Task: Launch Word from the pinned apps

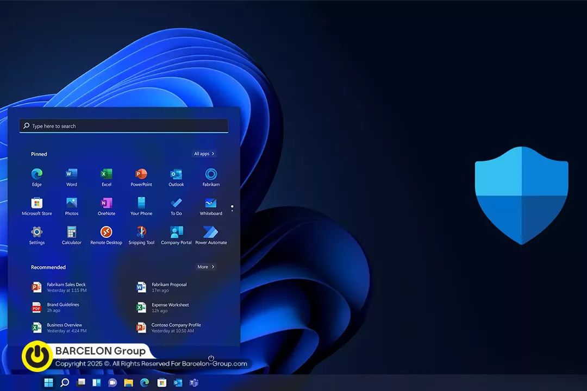Action: pyautogui.click(x=72, y=177)
